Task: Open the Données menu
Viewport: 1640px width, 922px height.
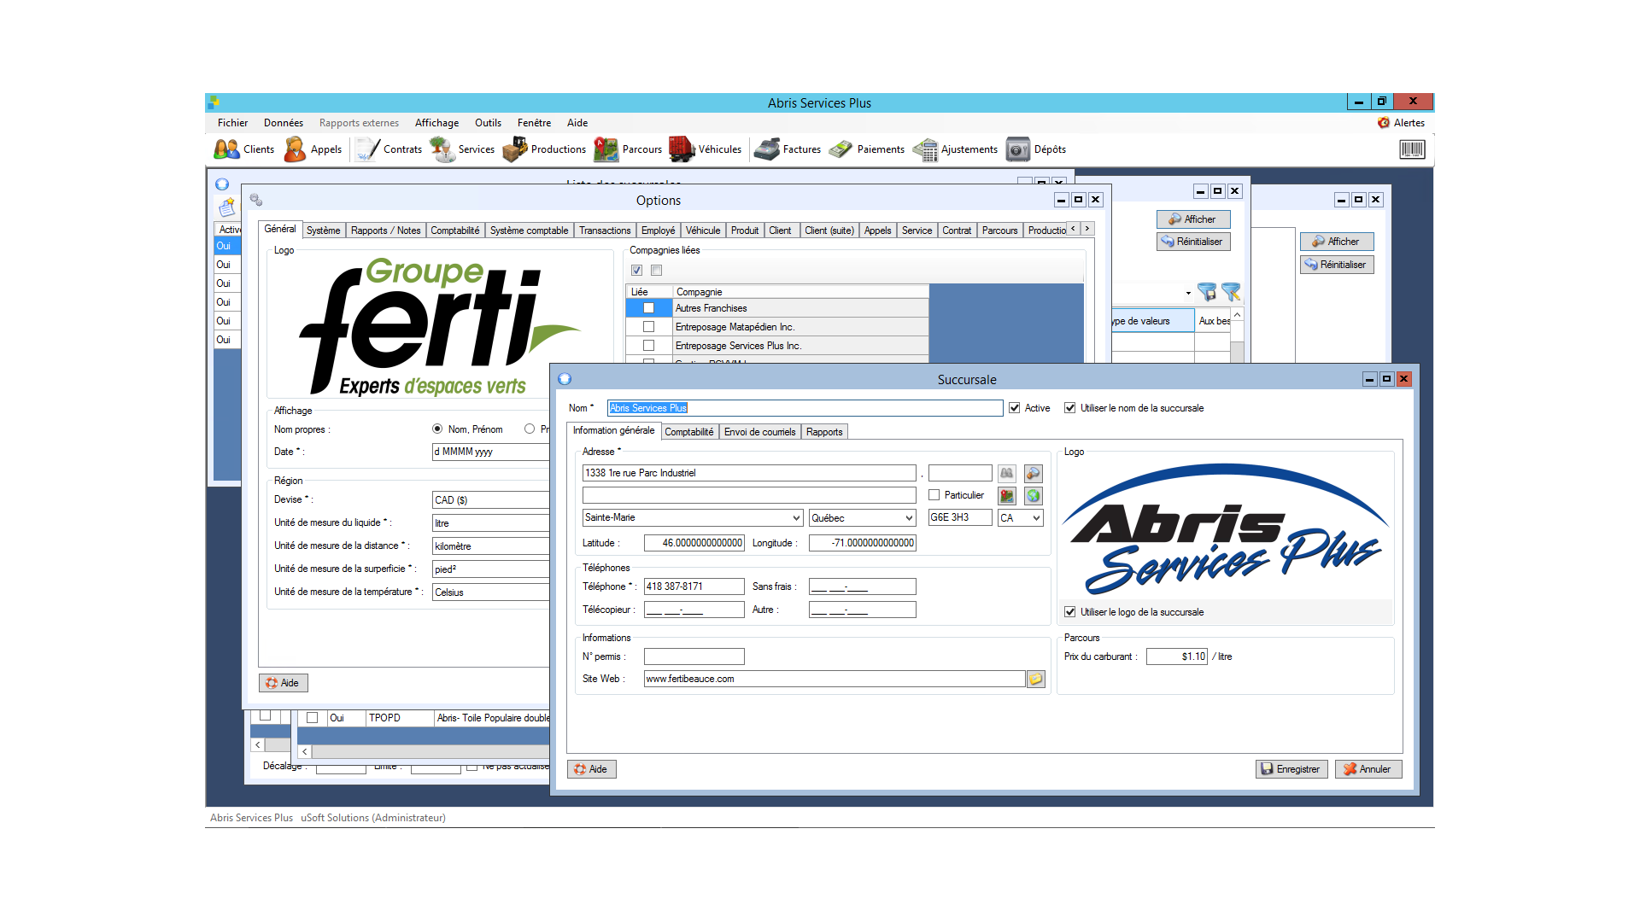Action: click(x=283, y=123)
